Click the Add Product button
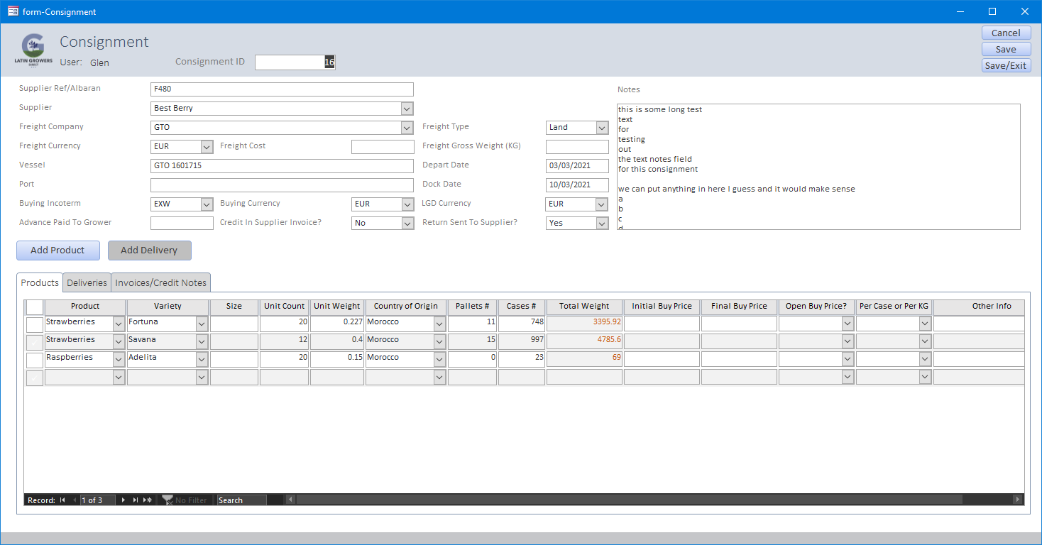The image size is (1042, 545). pyautogui.click(x=58, y=251)
